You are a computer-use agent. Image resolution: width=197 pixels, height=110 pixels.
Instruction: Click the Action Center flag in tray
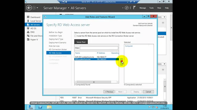pyautogui.click(x=150, y=107)
